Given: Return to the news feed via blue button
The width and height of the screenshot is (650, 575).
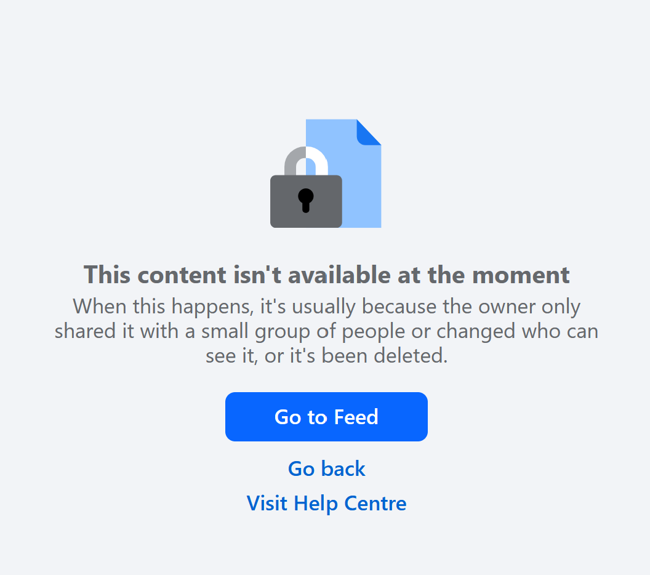Looking at the screenshot, I should [326, 417].
